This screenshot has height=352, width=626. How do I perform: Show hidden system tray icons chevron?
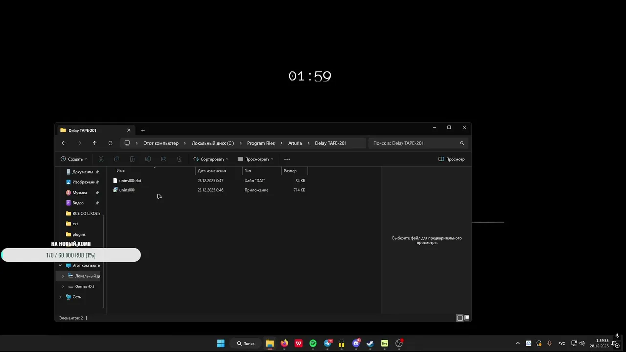pyautogui.click(x=518, y=343)
